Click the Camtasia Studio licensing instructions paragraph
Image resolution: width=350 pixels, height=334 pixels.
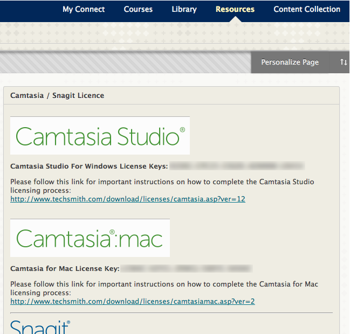[162, 186]
